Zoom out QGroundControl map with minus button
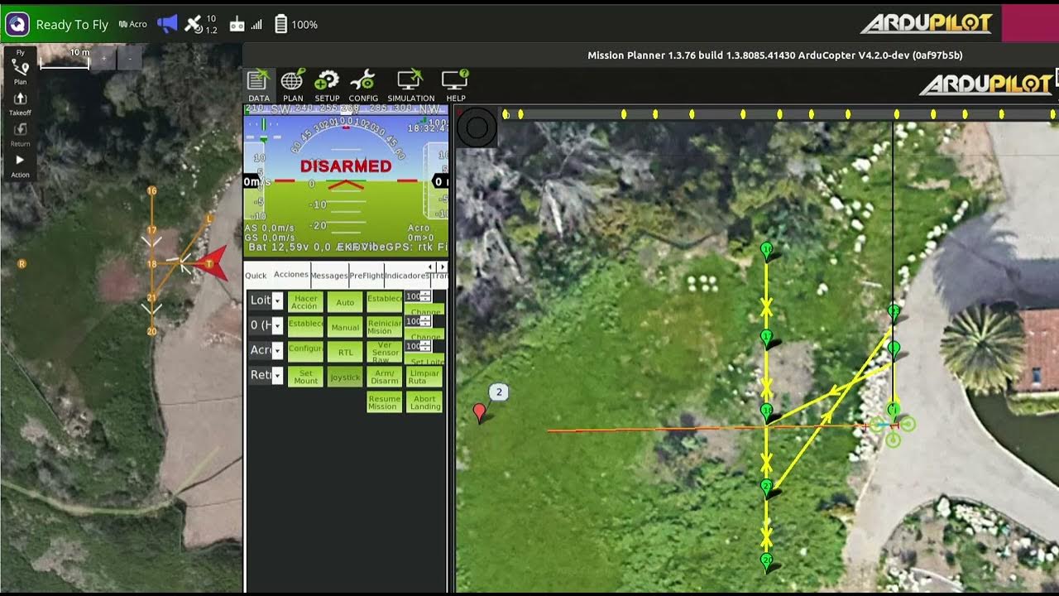This screenshot has height=596, width=1059. tap(130, 58)
